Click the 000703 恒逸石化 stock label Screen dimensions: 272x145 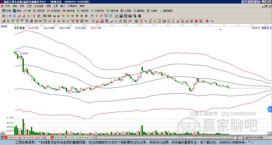(x=261, y=28)
